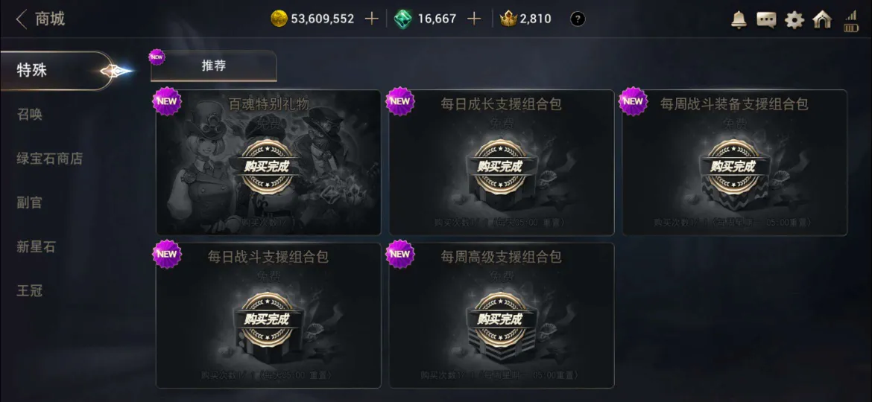Return home via the house icon
Screen dimensions: 872x402
point(822,19)
